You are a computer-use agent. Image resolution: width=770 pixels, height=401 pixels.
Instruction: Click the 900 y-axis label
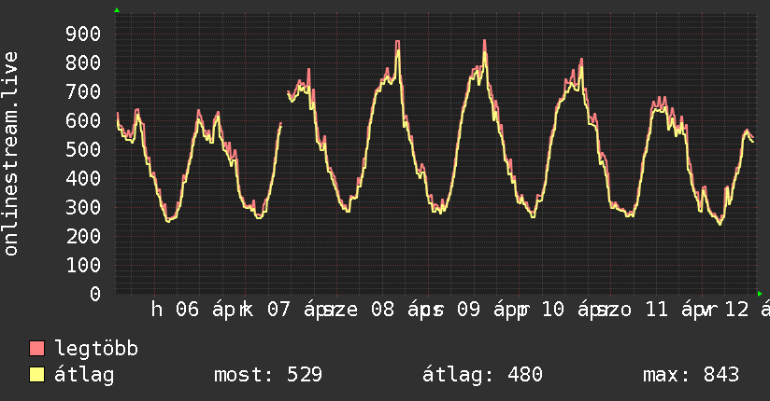83,34
